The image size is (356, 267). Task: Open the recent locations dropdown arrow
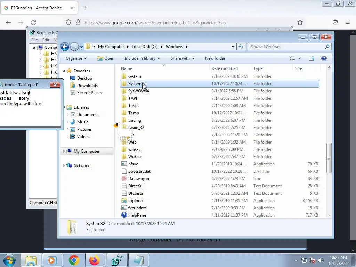click(x=81, y=47)
